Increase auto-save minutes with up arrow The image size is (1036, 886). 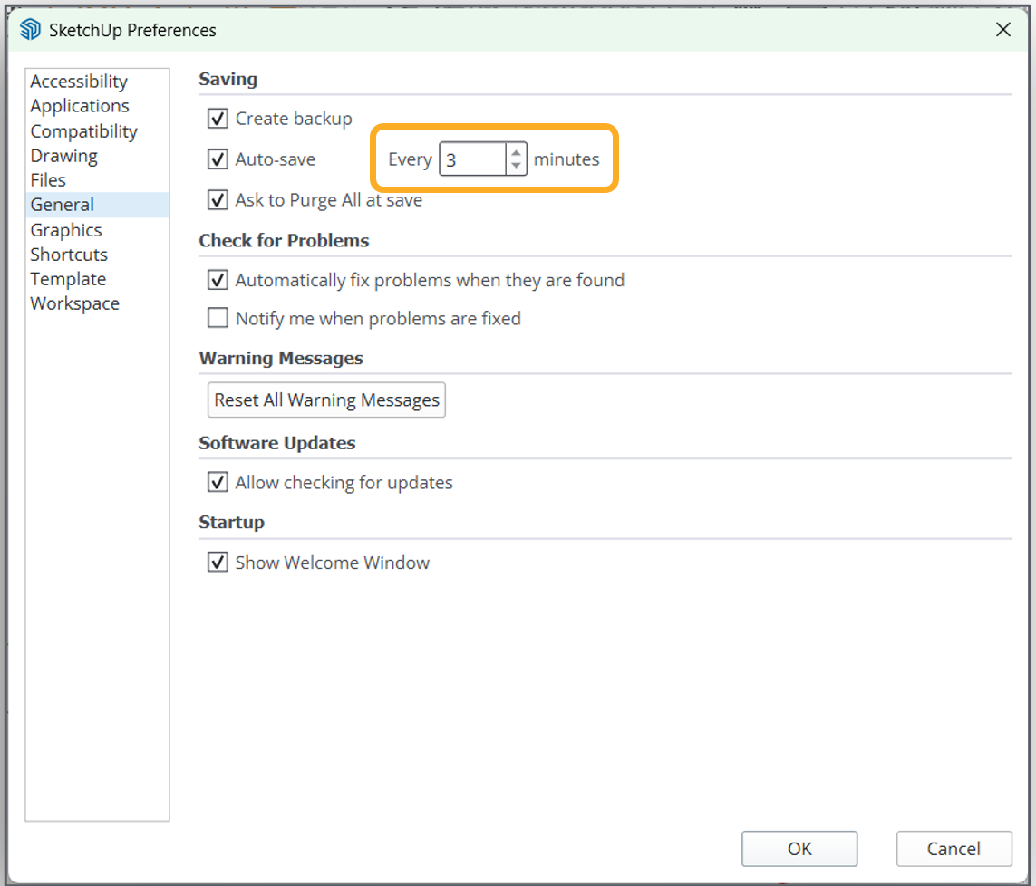pyautogui.click(x=516, y=152)
